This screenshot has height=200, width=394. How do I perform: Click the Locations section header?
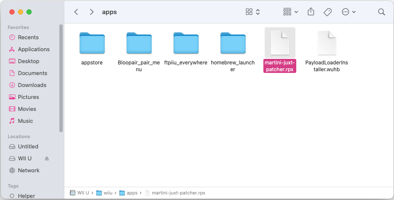19,136
